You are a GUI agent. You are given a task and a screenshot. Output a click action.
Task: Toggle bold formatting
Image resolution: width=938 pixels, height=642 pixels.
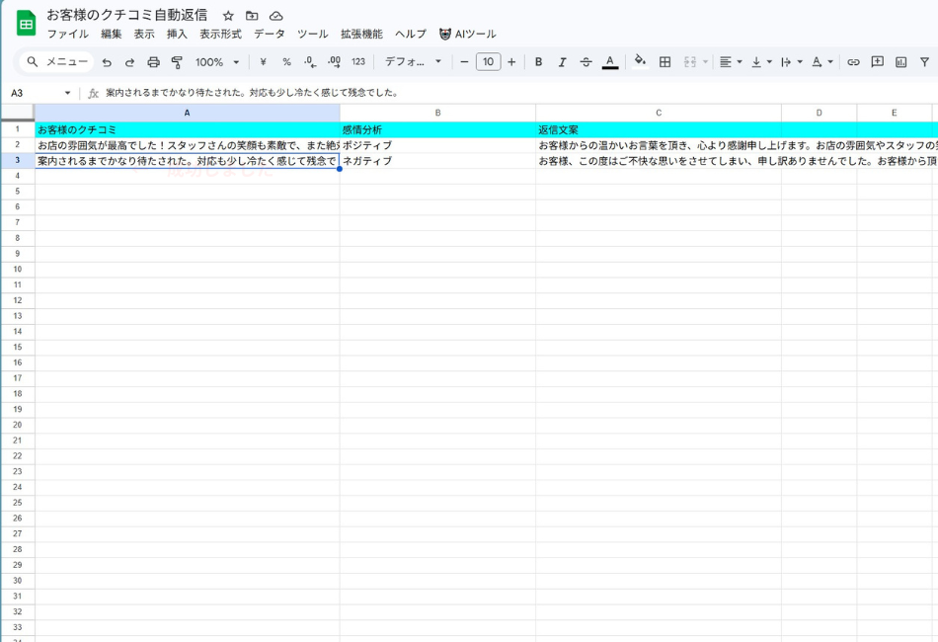(x=538, y=62)
